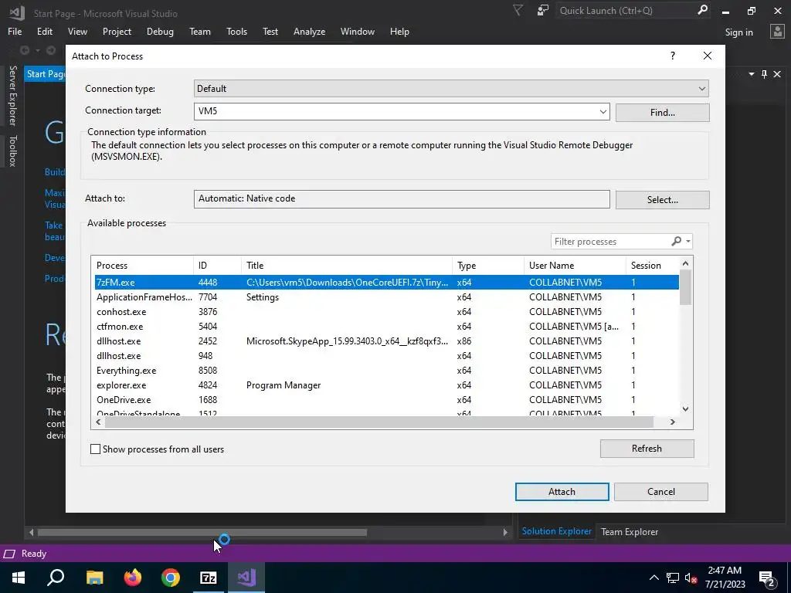Select the conhost.exe process row
The width and height of the screenshot is (791, 593).
coord(386,312)
